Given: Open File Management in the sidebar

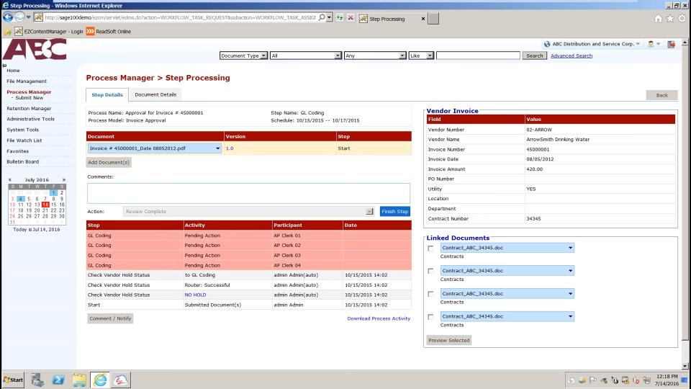Looking at the screenshot, I should tap(27, 81).
